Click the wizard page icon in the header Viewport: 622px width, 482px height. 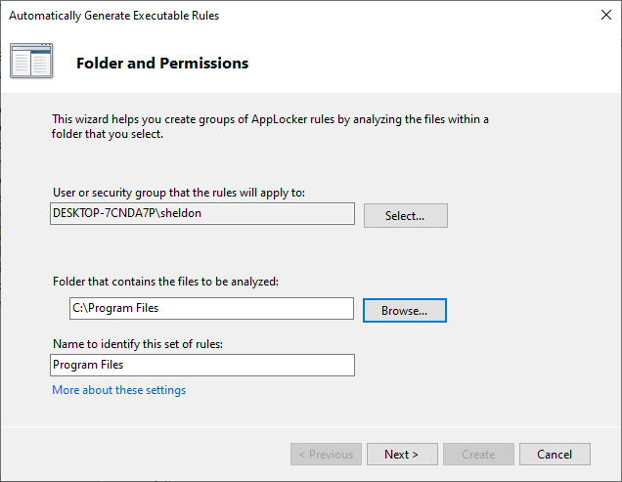tap(31, 63)
